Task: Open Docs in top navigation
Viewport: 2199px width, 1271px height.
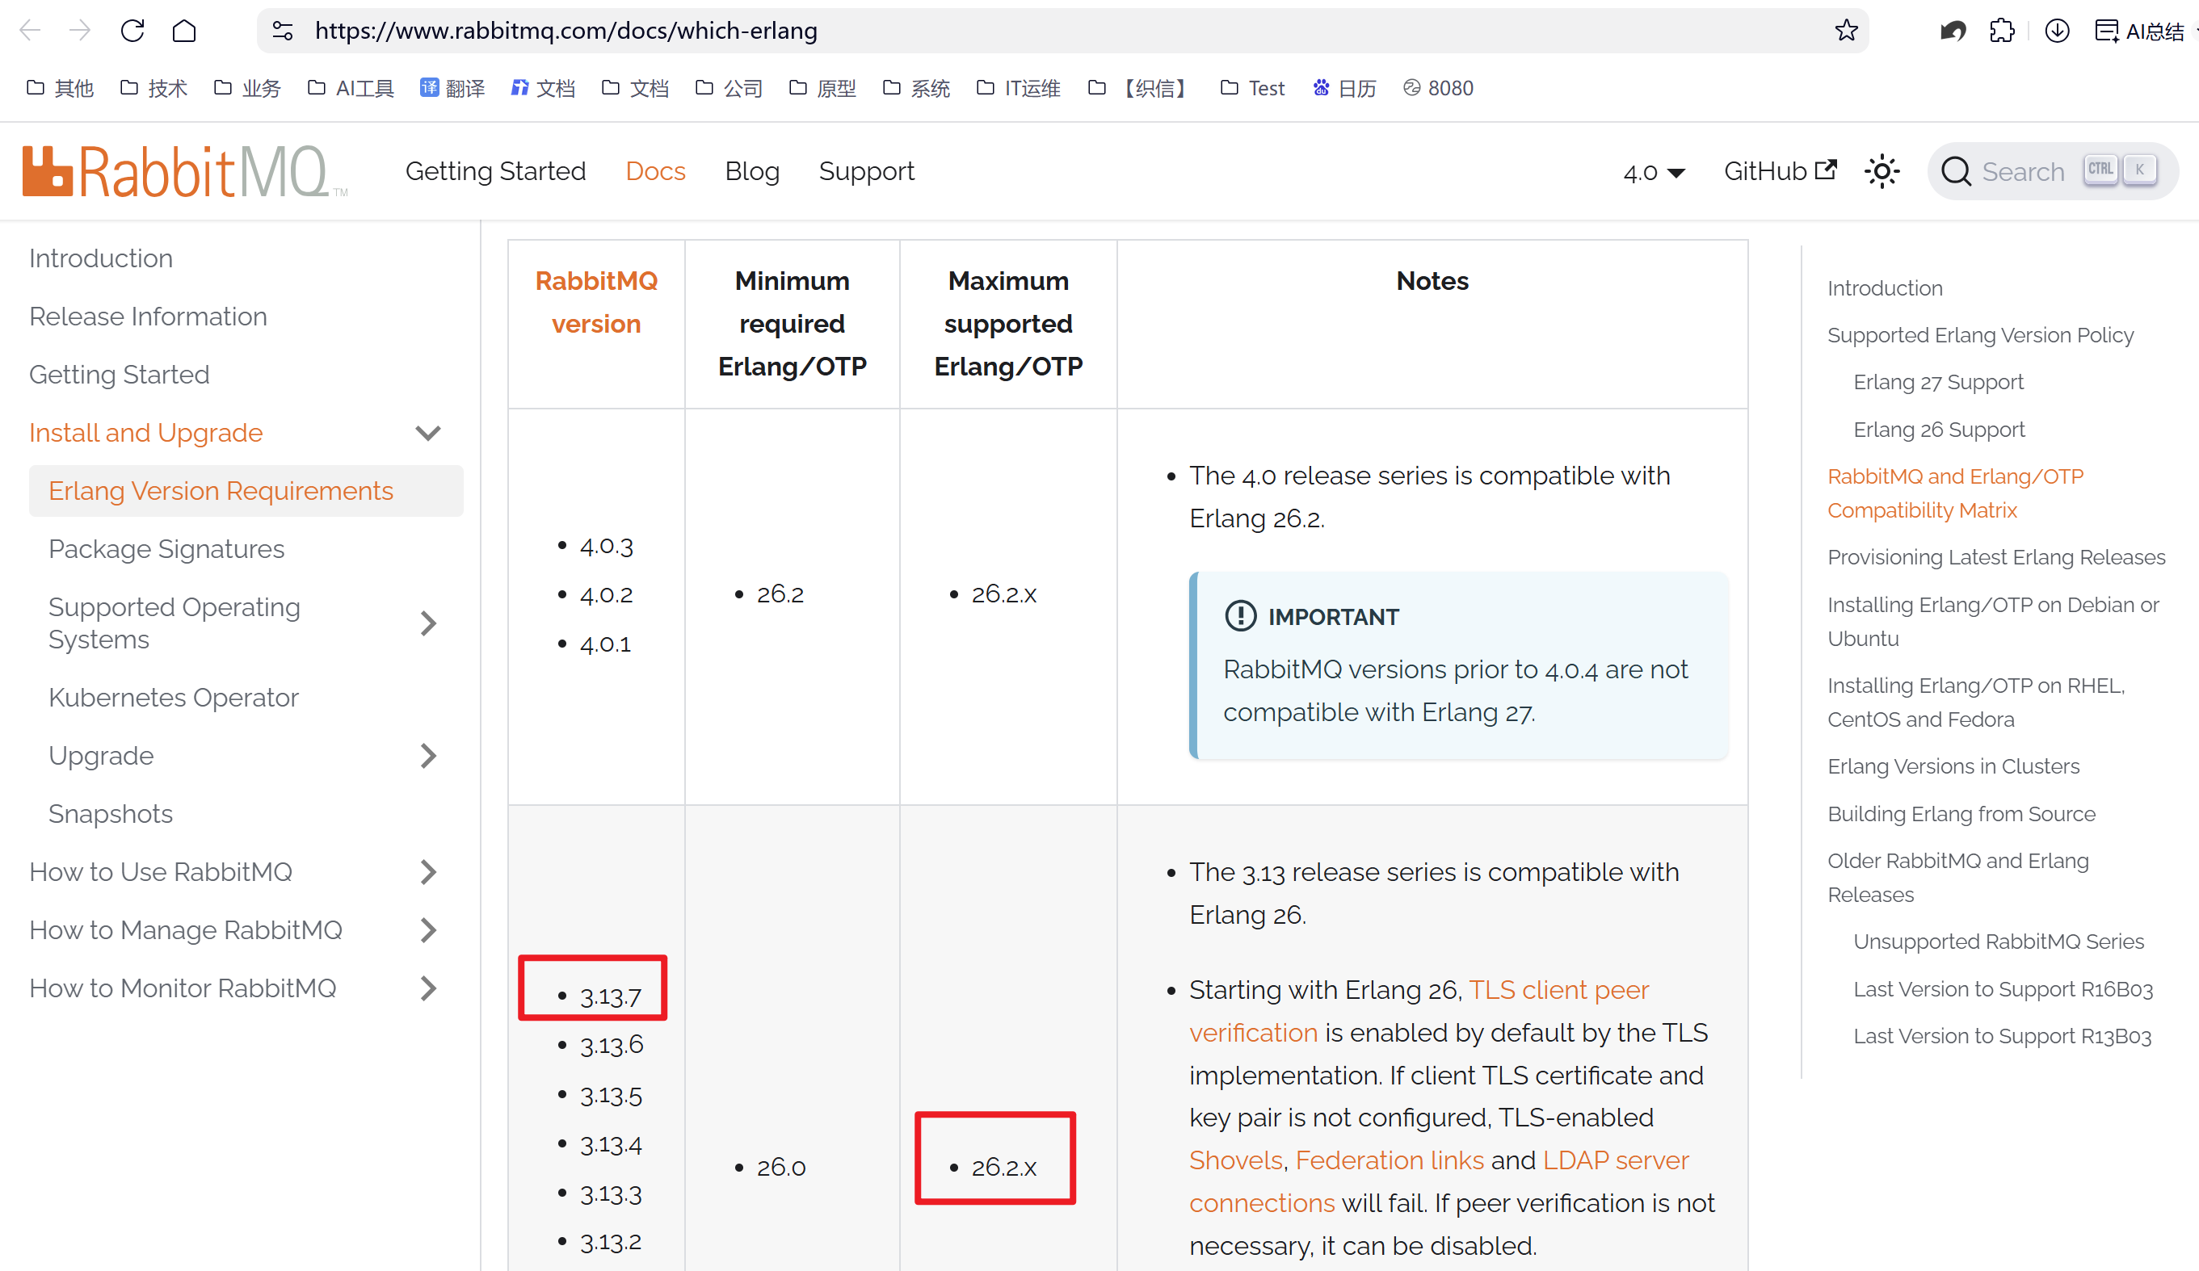Action: pos(655,171)
